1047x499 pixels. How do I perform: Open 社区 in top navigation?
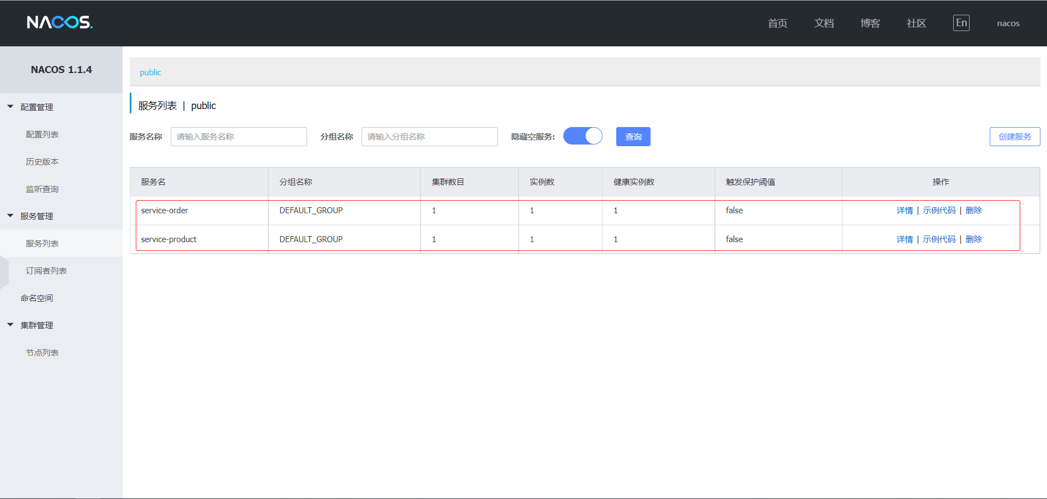coord(917,23)
